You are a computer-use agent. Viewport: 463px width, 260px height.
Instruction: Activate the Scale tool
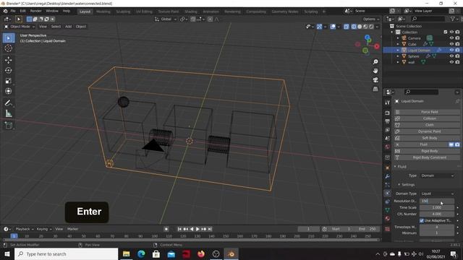[x=8, y=81]
